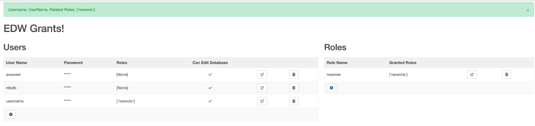Add a new role with plus button
This screenshot has height=126, width=535.
[x=331, y=88]
